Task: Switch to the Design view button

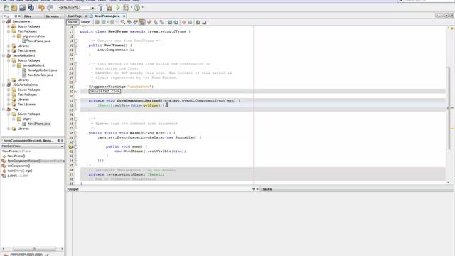Action: pyautogui.click(x=85, y=22)
